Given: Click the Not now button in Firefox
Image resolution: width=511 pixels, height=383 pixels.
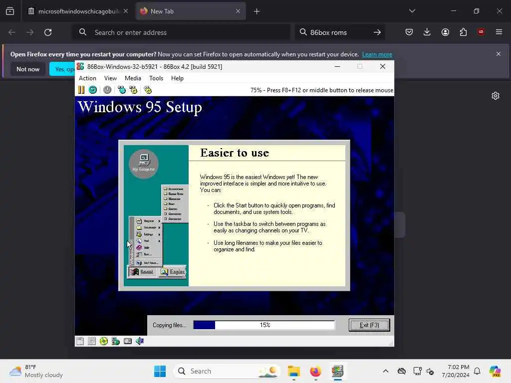Looking at the screenshot, I should (28, 69).
